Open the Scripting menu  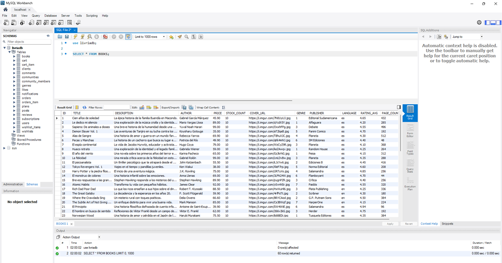coord(92,16)
